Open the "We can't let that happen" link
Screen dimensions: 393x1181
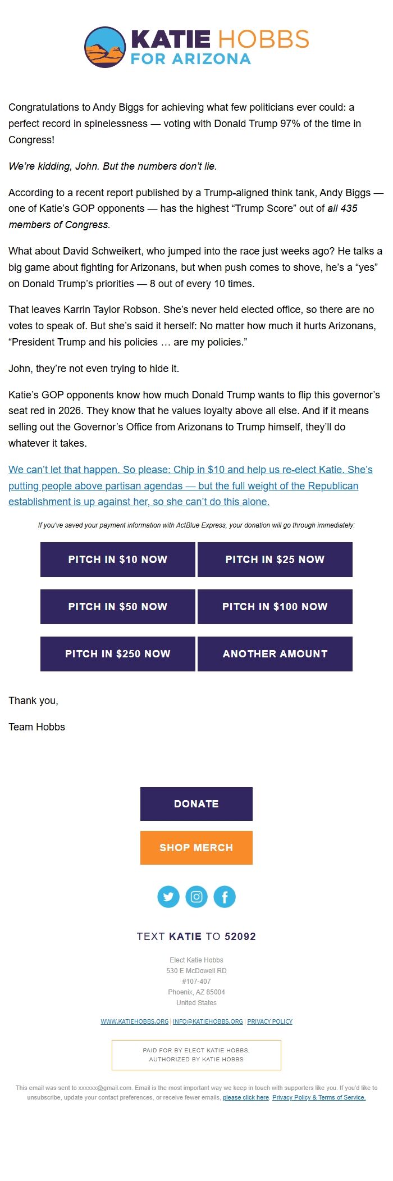click(x=190, y=485)
